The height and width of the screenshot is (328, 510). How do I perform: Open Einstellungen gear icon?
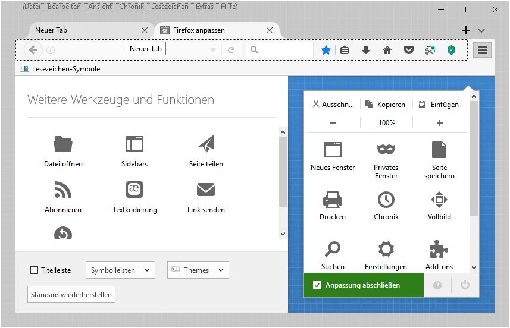(x=386, y=249)
